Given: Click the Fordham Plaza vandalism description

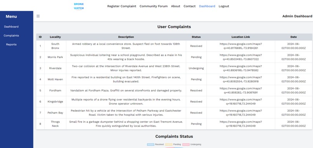Looking at the screenshot, I should [126, 90].
